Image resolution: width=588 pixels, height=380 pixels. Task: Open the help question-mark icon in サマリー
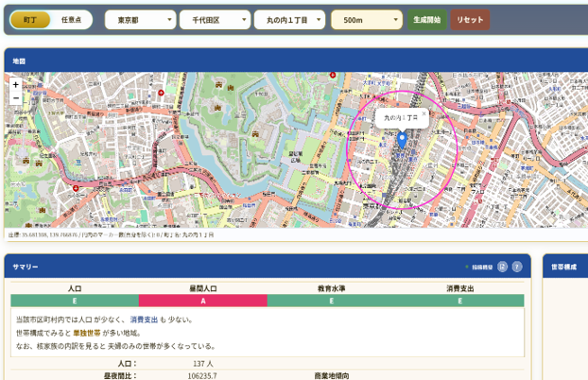click(517, 267)
